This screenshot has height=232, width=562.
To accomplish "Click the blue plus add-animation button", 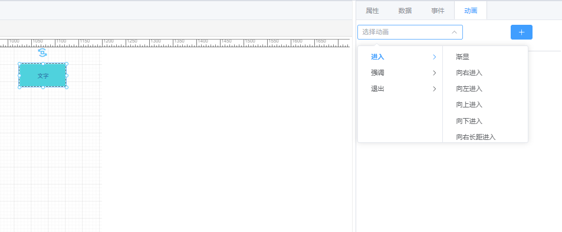I will [x=521, y=32].
